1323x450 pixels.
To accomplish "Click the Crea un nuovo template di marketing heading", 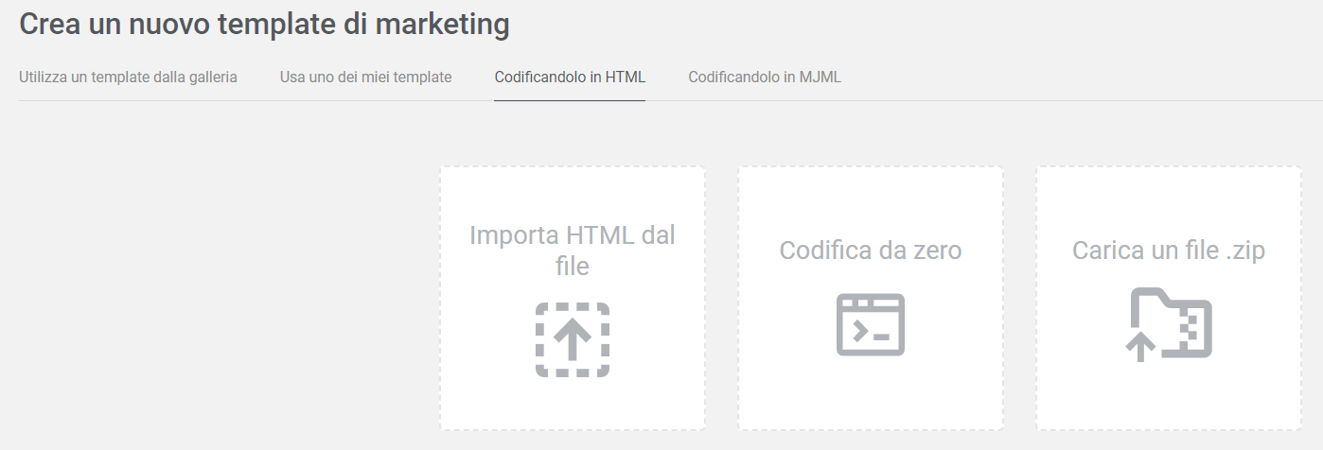I will pyautogui.click(x=265, y=24).
